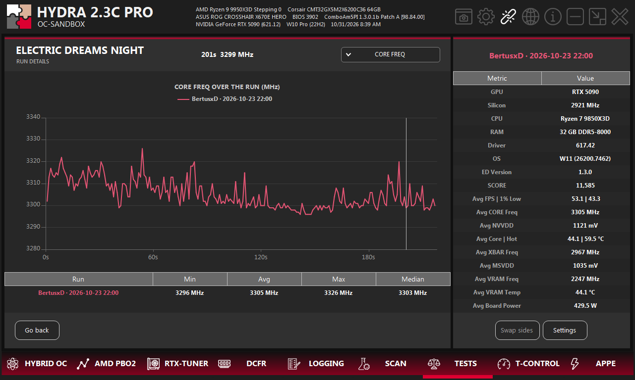This screenshot has height=380, width=635.
Task: Click the Median column header
Action: pos(413,279)
